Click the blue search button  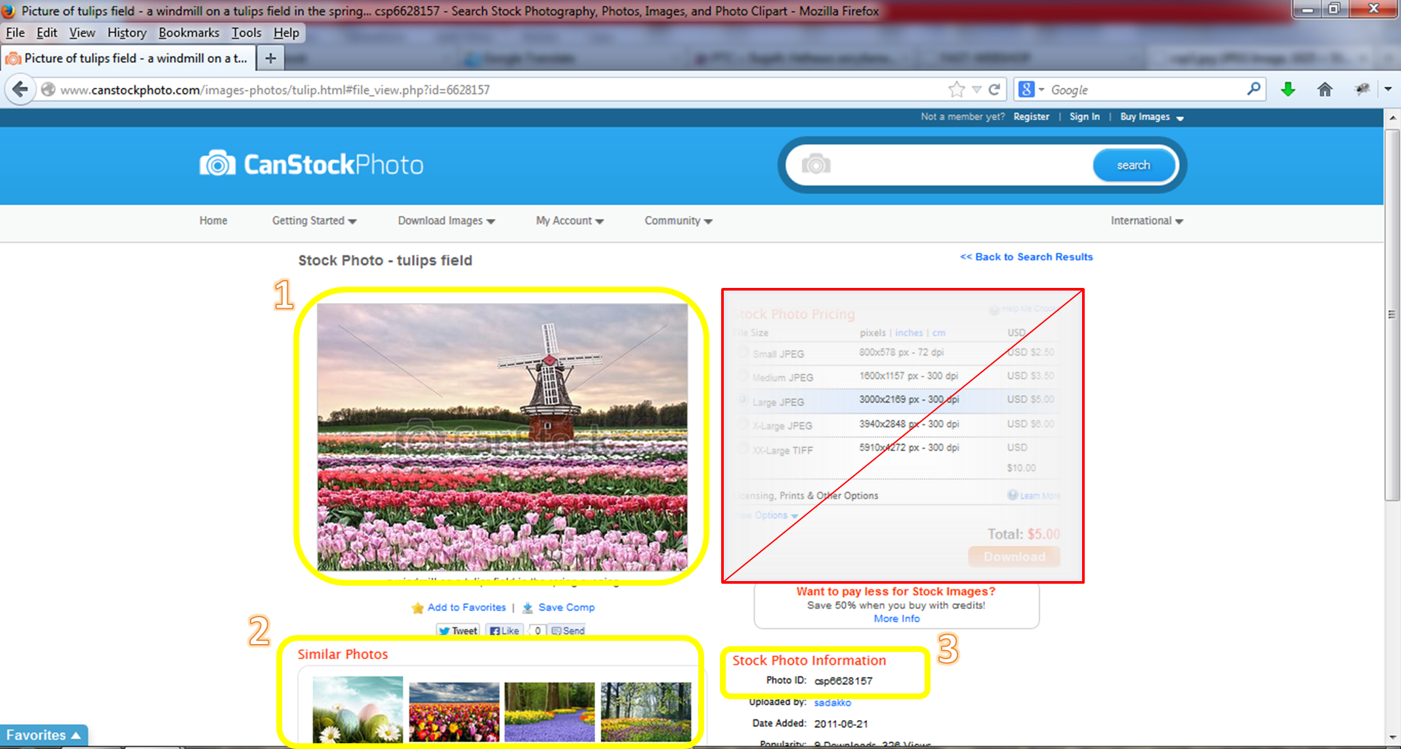[x=1133, y=165]
